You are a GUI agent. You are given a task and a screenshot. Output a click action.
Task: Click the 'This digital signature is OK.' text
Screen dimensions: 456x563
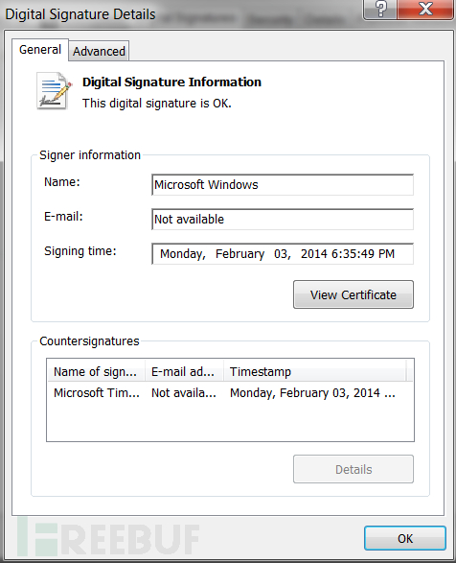click(x=157, y=104)
